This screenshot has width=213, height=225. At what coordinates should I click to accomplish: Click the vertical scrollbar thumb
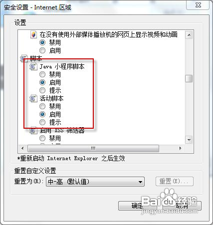[x=189, y=78]
